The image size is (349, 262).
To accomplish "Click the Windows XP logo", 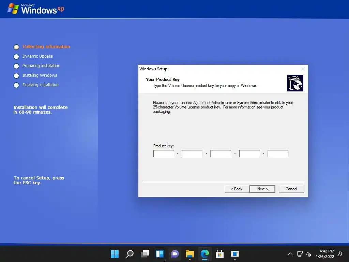I will [x=36, y=9].
